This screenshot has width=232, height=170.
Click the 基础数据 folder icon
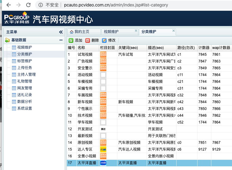coord(7,40)
